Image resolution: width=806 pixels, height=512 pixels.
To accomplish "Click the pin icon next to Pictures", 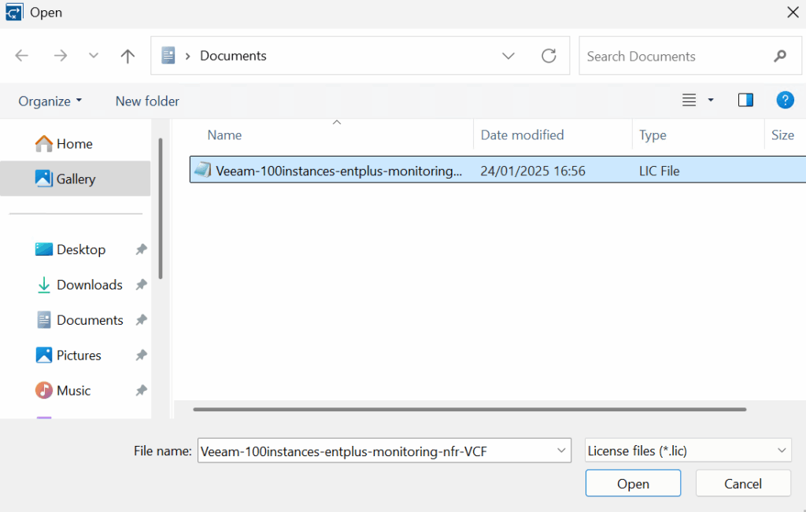I will [142, 355].
